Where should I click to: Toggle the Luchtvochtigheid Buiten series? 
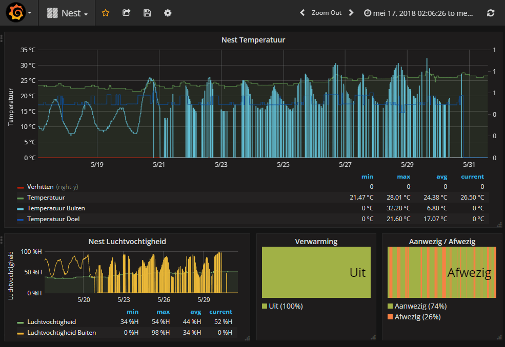[62, 333]
